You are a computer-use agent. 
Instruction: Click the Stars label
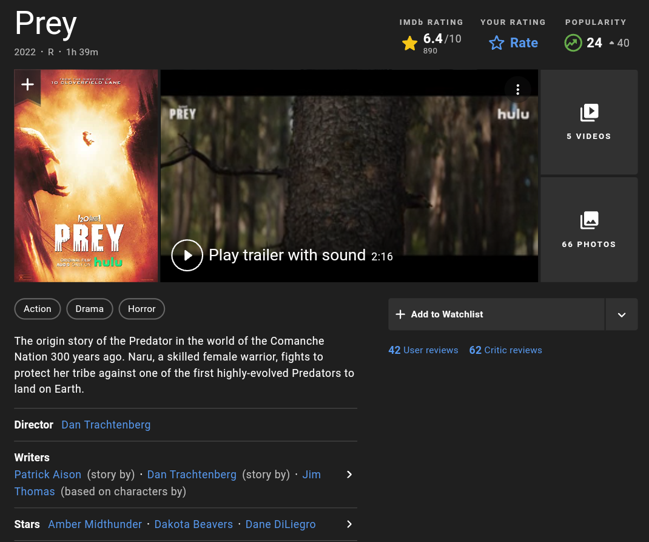[x=27, y=524]
